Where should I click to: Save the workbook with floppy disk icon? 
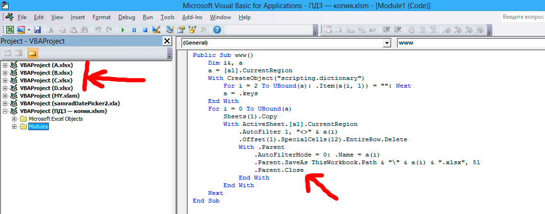[37, 30]
